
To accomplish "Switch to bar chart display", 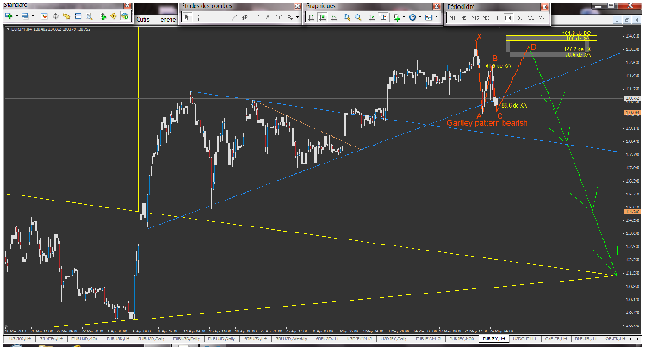I will pyautogui.click(x=312, y=17).
